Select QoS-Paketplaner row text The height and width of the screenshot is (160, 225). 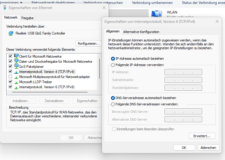[31, 67]
